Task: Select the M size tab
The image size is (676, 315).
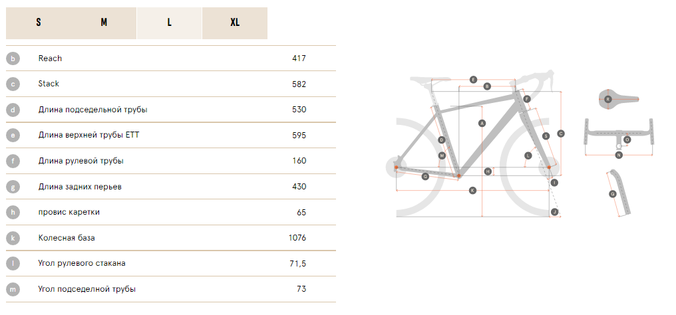Action: tap(104, 23)
